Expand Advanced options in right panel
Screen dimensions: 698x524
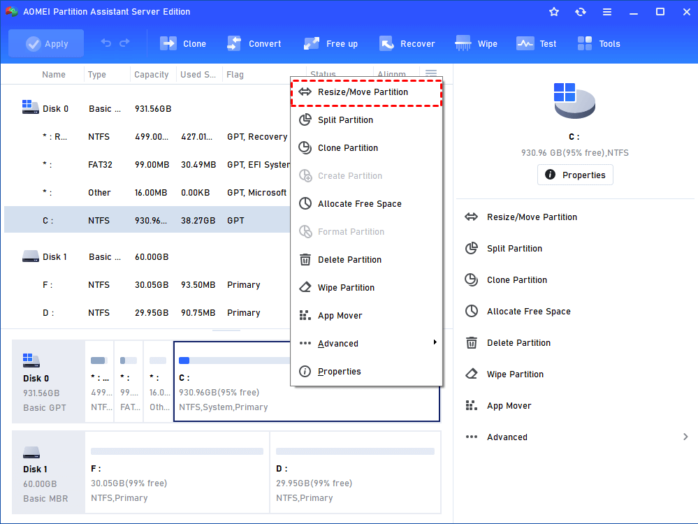(576, 437)
